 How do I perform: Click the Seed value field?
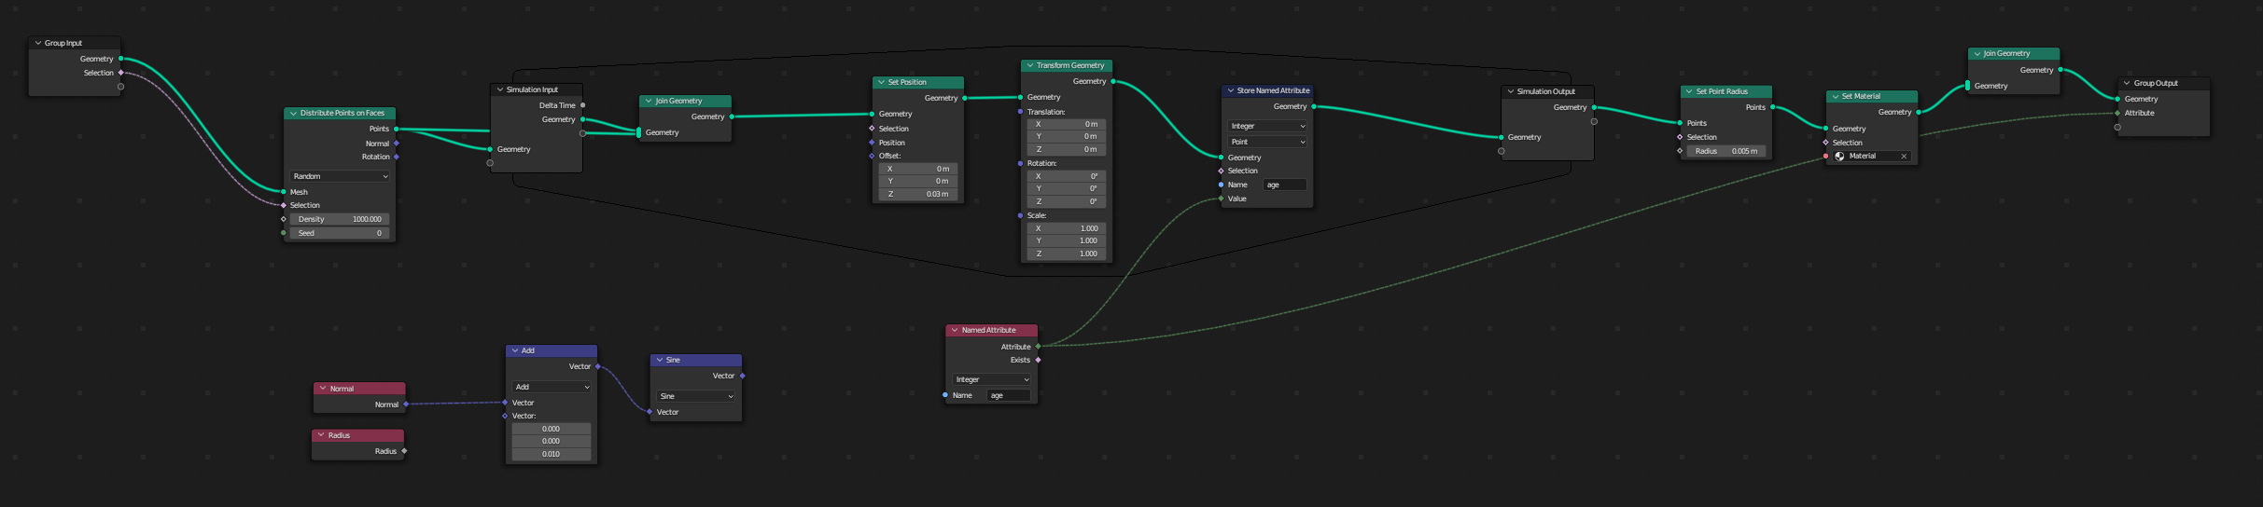(x=340, y=233)
